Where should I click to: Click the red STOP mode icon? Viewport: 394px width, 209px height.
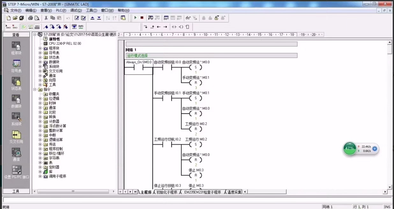(142, 18)
